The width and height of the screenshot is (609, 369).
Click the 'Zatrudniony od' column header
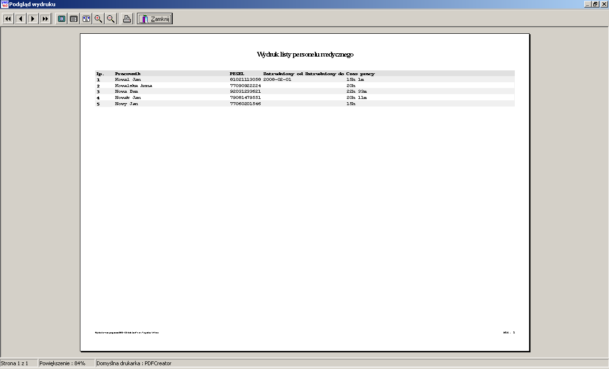click(283, 74)
